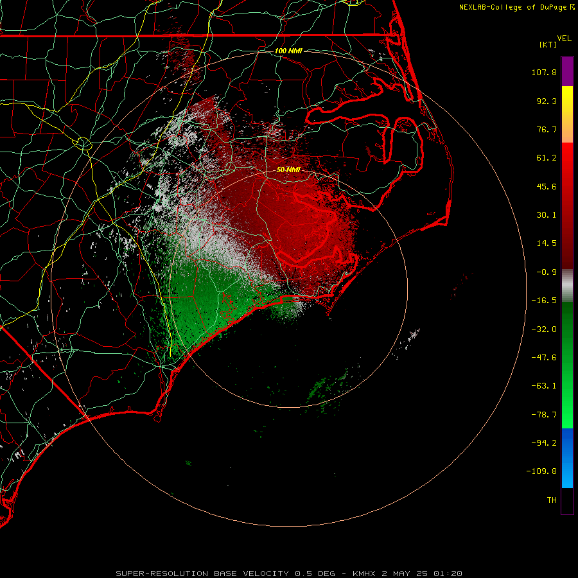The image size is (578, 578).
Task: Click the -32.0 legend value
Action: point(544,329)
